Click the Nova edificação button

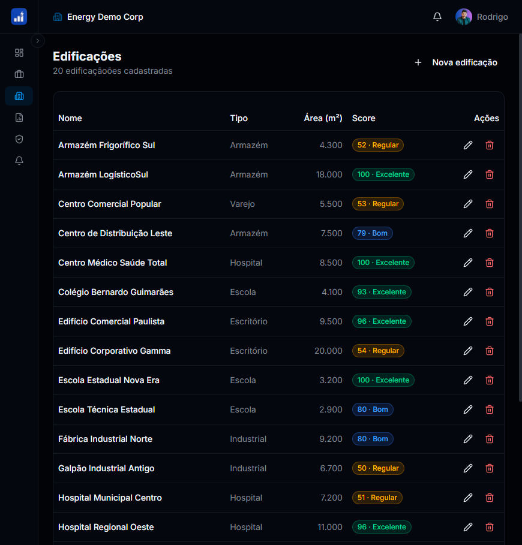[457, 62]
